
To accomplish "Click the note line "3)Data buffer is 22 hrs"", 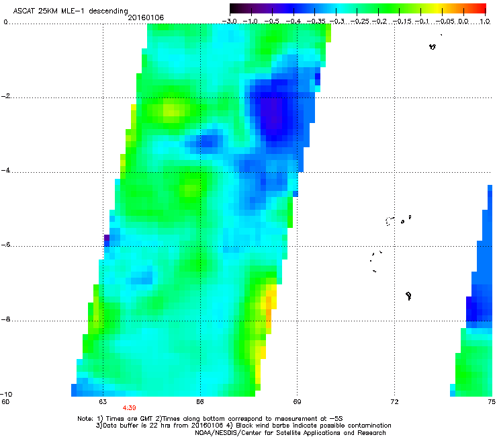I will coord(243,426).
